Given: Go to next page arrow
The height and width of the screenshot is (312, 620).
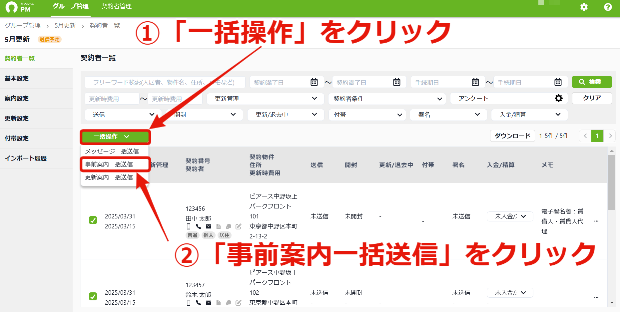Looking at the screenshot, I should pos(610,136).
